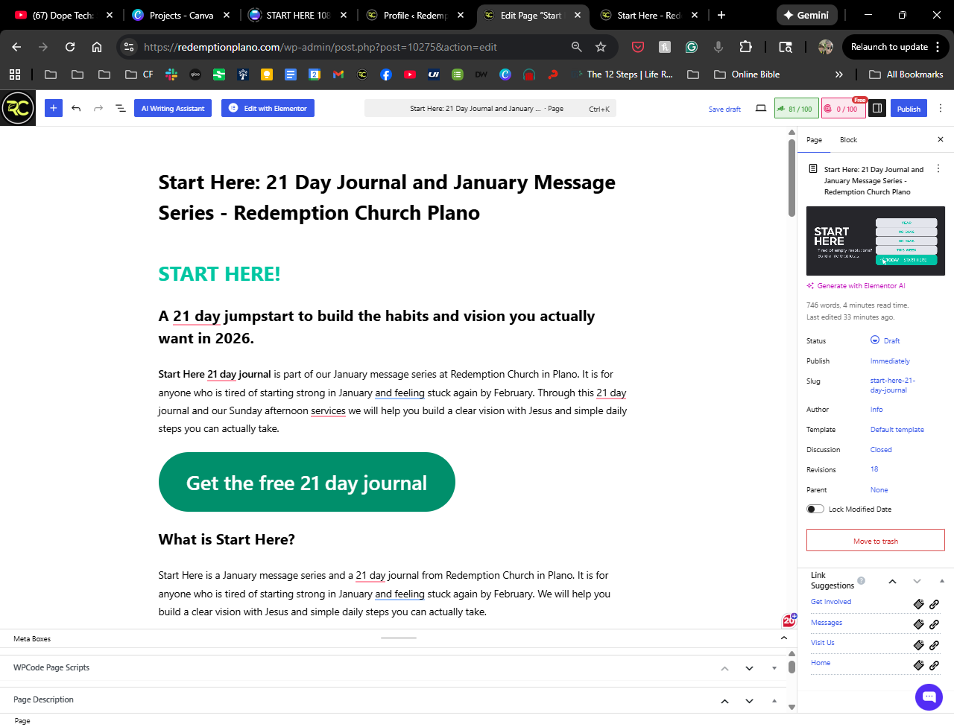Click the Move to trash button

[x=875, y=541]
